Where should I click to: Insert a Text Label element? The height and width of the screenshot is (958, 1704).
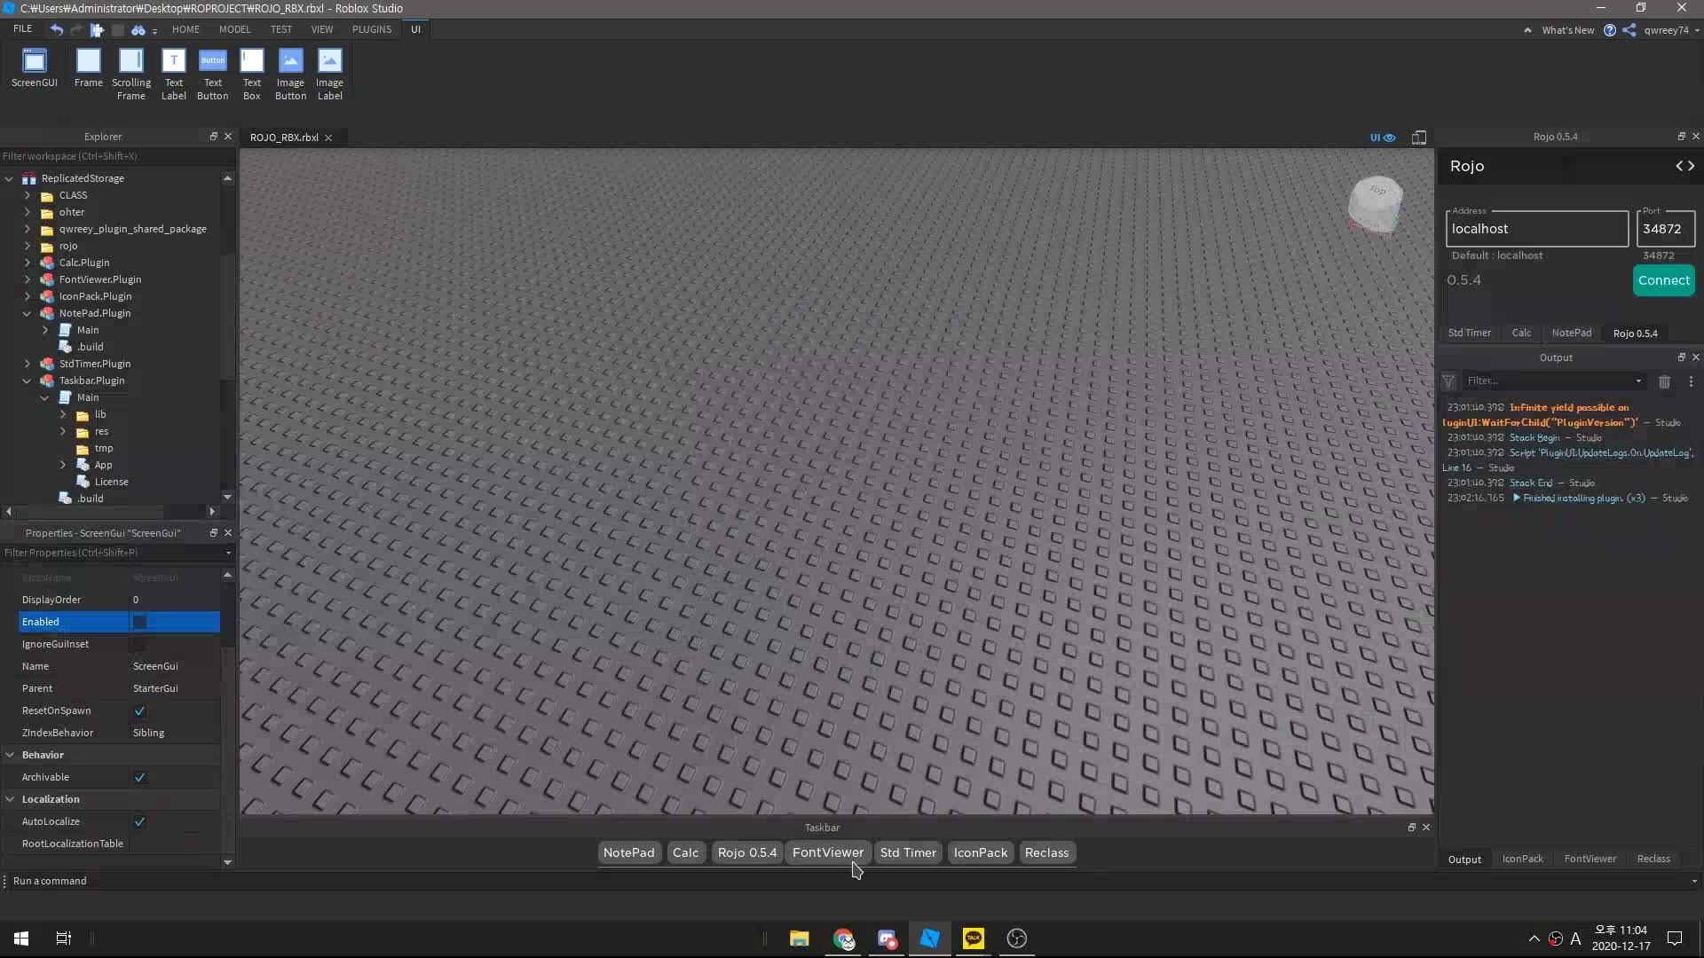[173, 75]
